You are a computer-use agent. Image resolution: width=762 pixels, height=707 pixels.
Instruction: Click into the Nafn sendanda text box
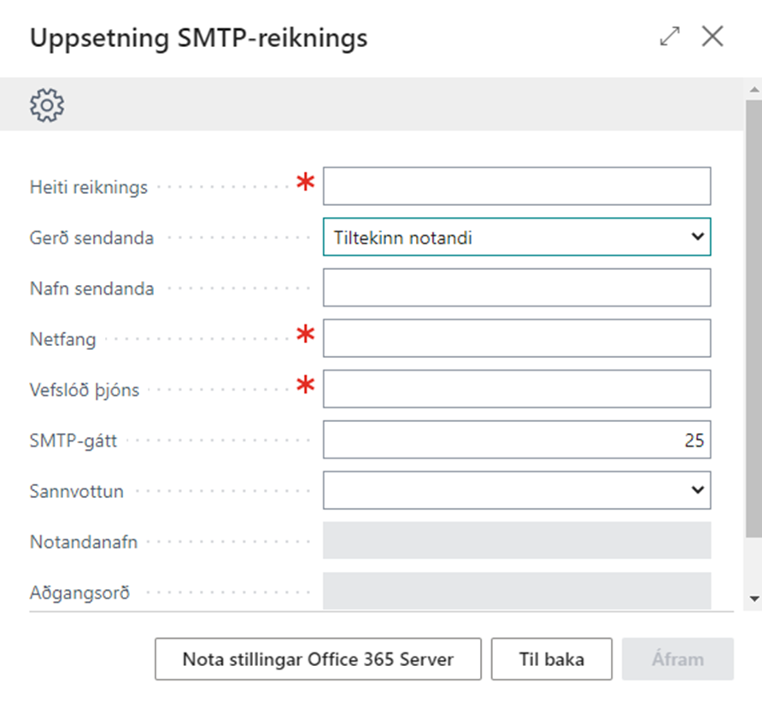point(516,288)
